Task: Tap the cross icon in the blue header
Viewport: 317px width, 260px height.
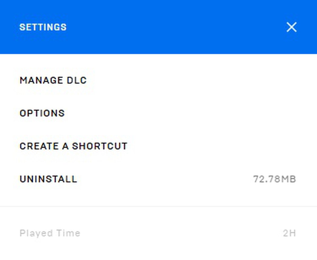Action: tap(291, 27)
